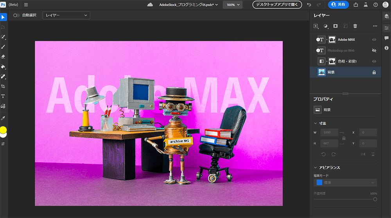
Task: Collapse the アピアランス section
Action: pos(316,168)
